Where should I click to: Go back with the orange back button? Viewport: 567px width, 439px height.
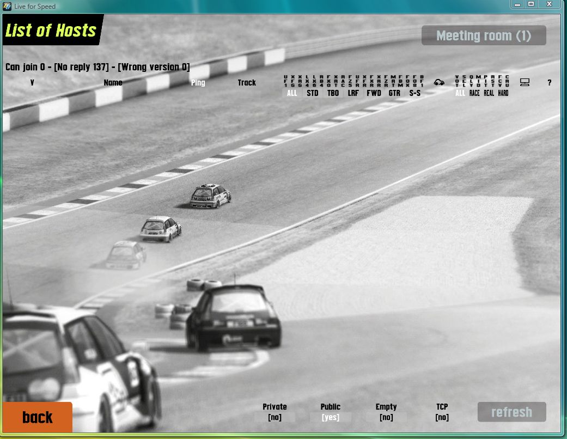click(x=38, y=417)
